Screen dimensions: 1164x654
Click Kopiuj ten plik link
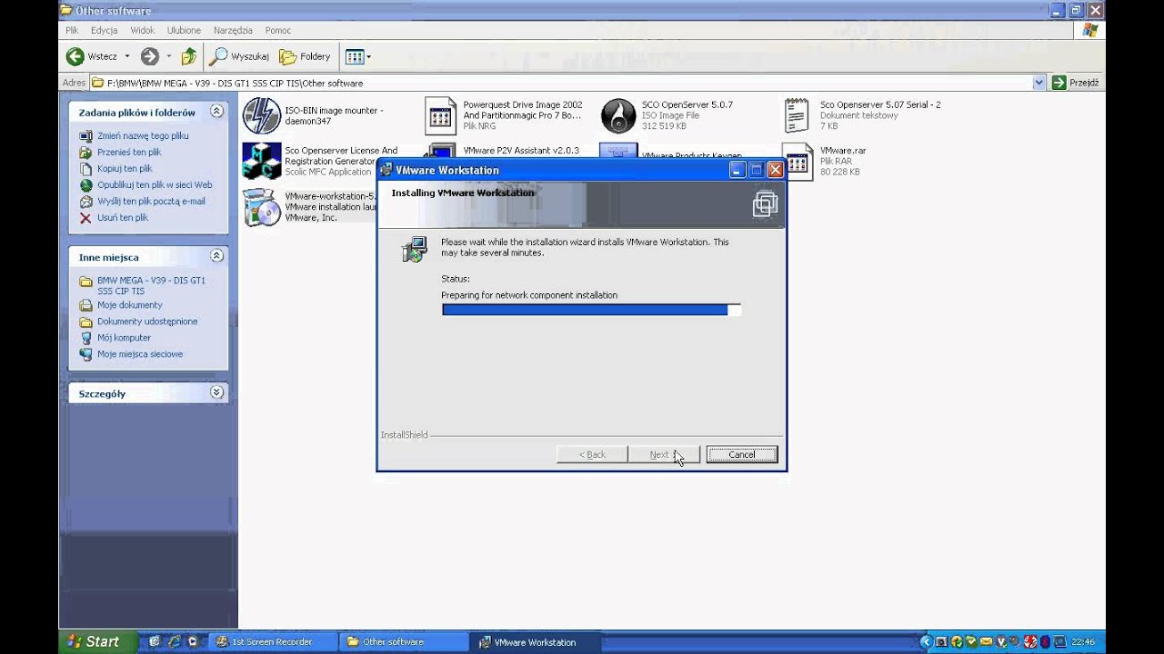pyautogui.click(x=125, y=169)
